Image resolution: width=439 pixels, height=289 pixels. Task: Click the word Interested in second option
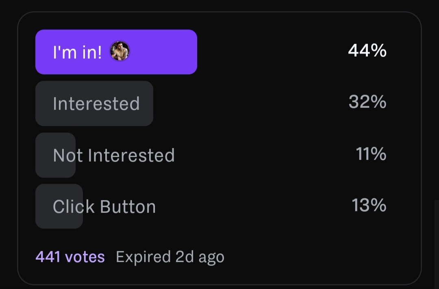click(96, 103)
